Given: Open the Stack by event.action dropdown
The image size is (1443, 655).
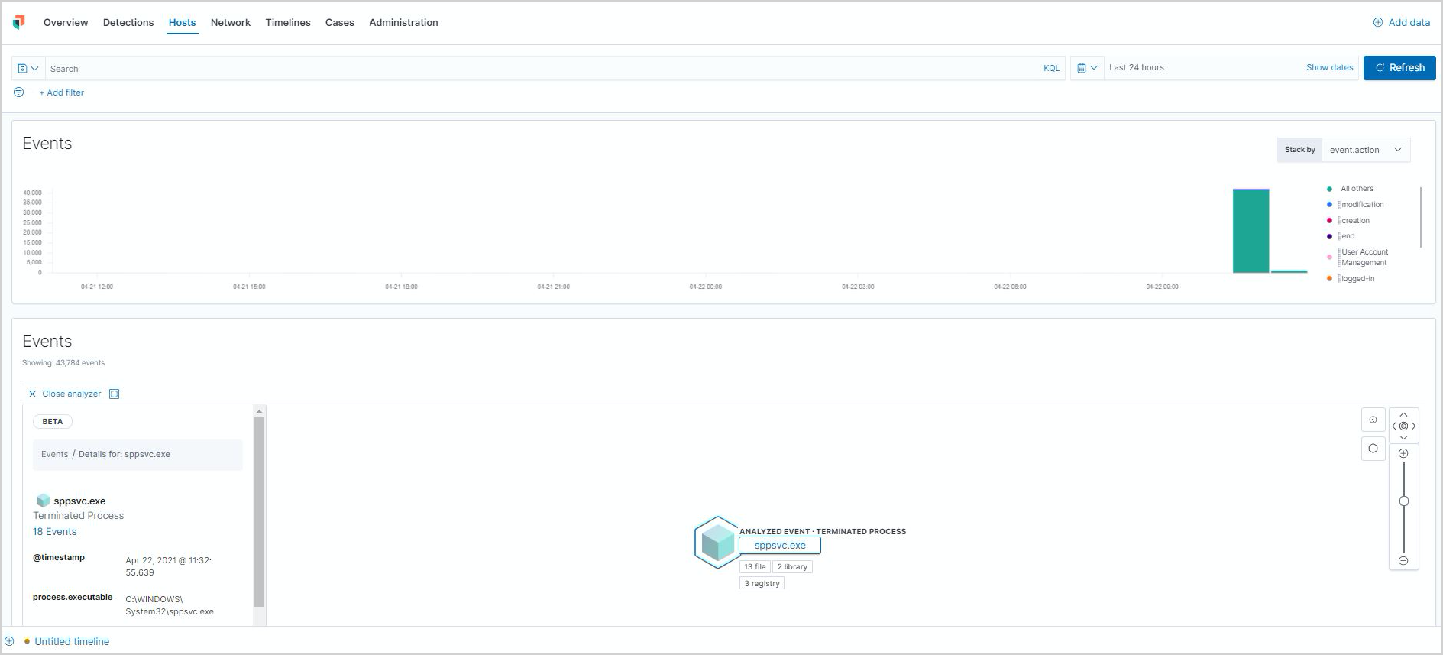Looking at the screenshot, I should pyautogui.click(x=1366, y=150).
